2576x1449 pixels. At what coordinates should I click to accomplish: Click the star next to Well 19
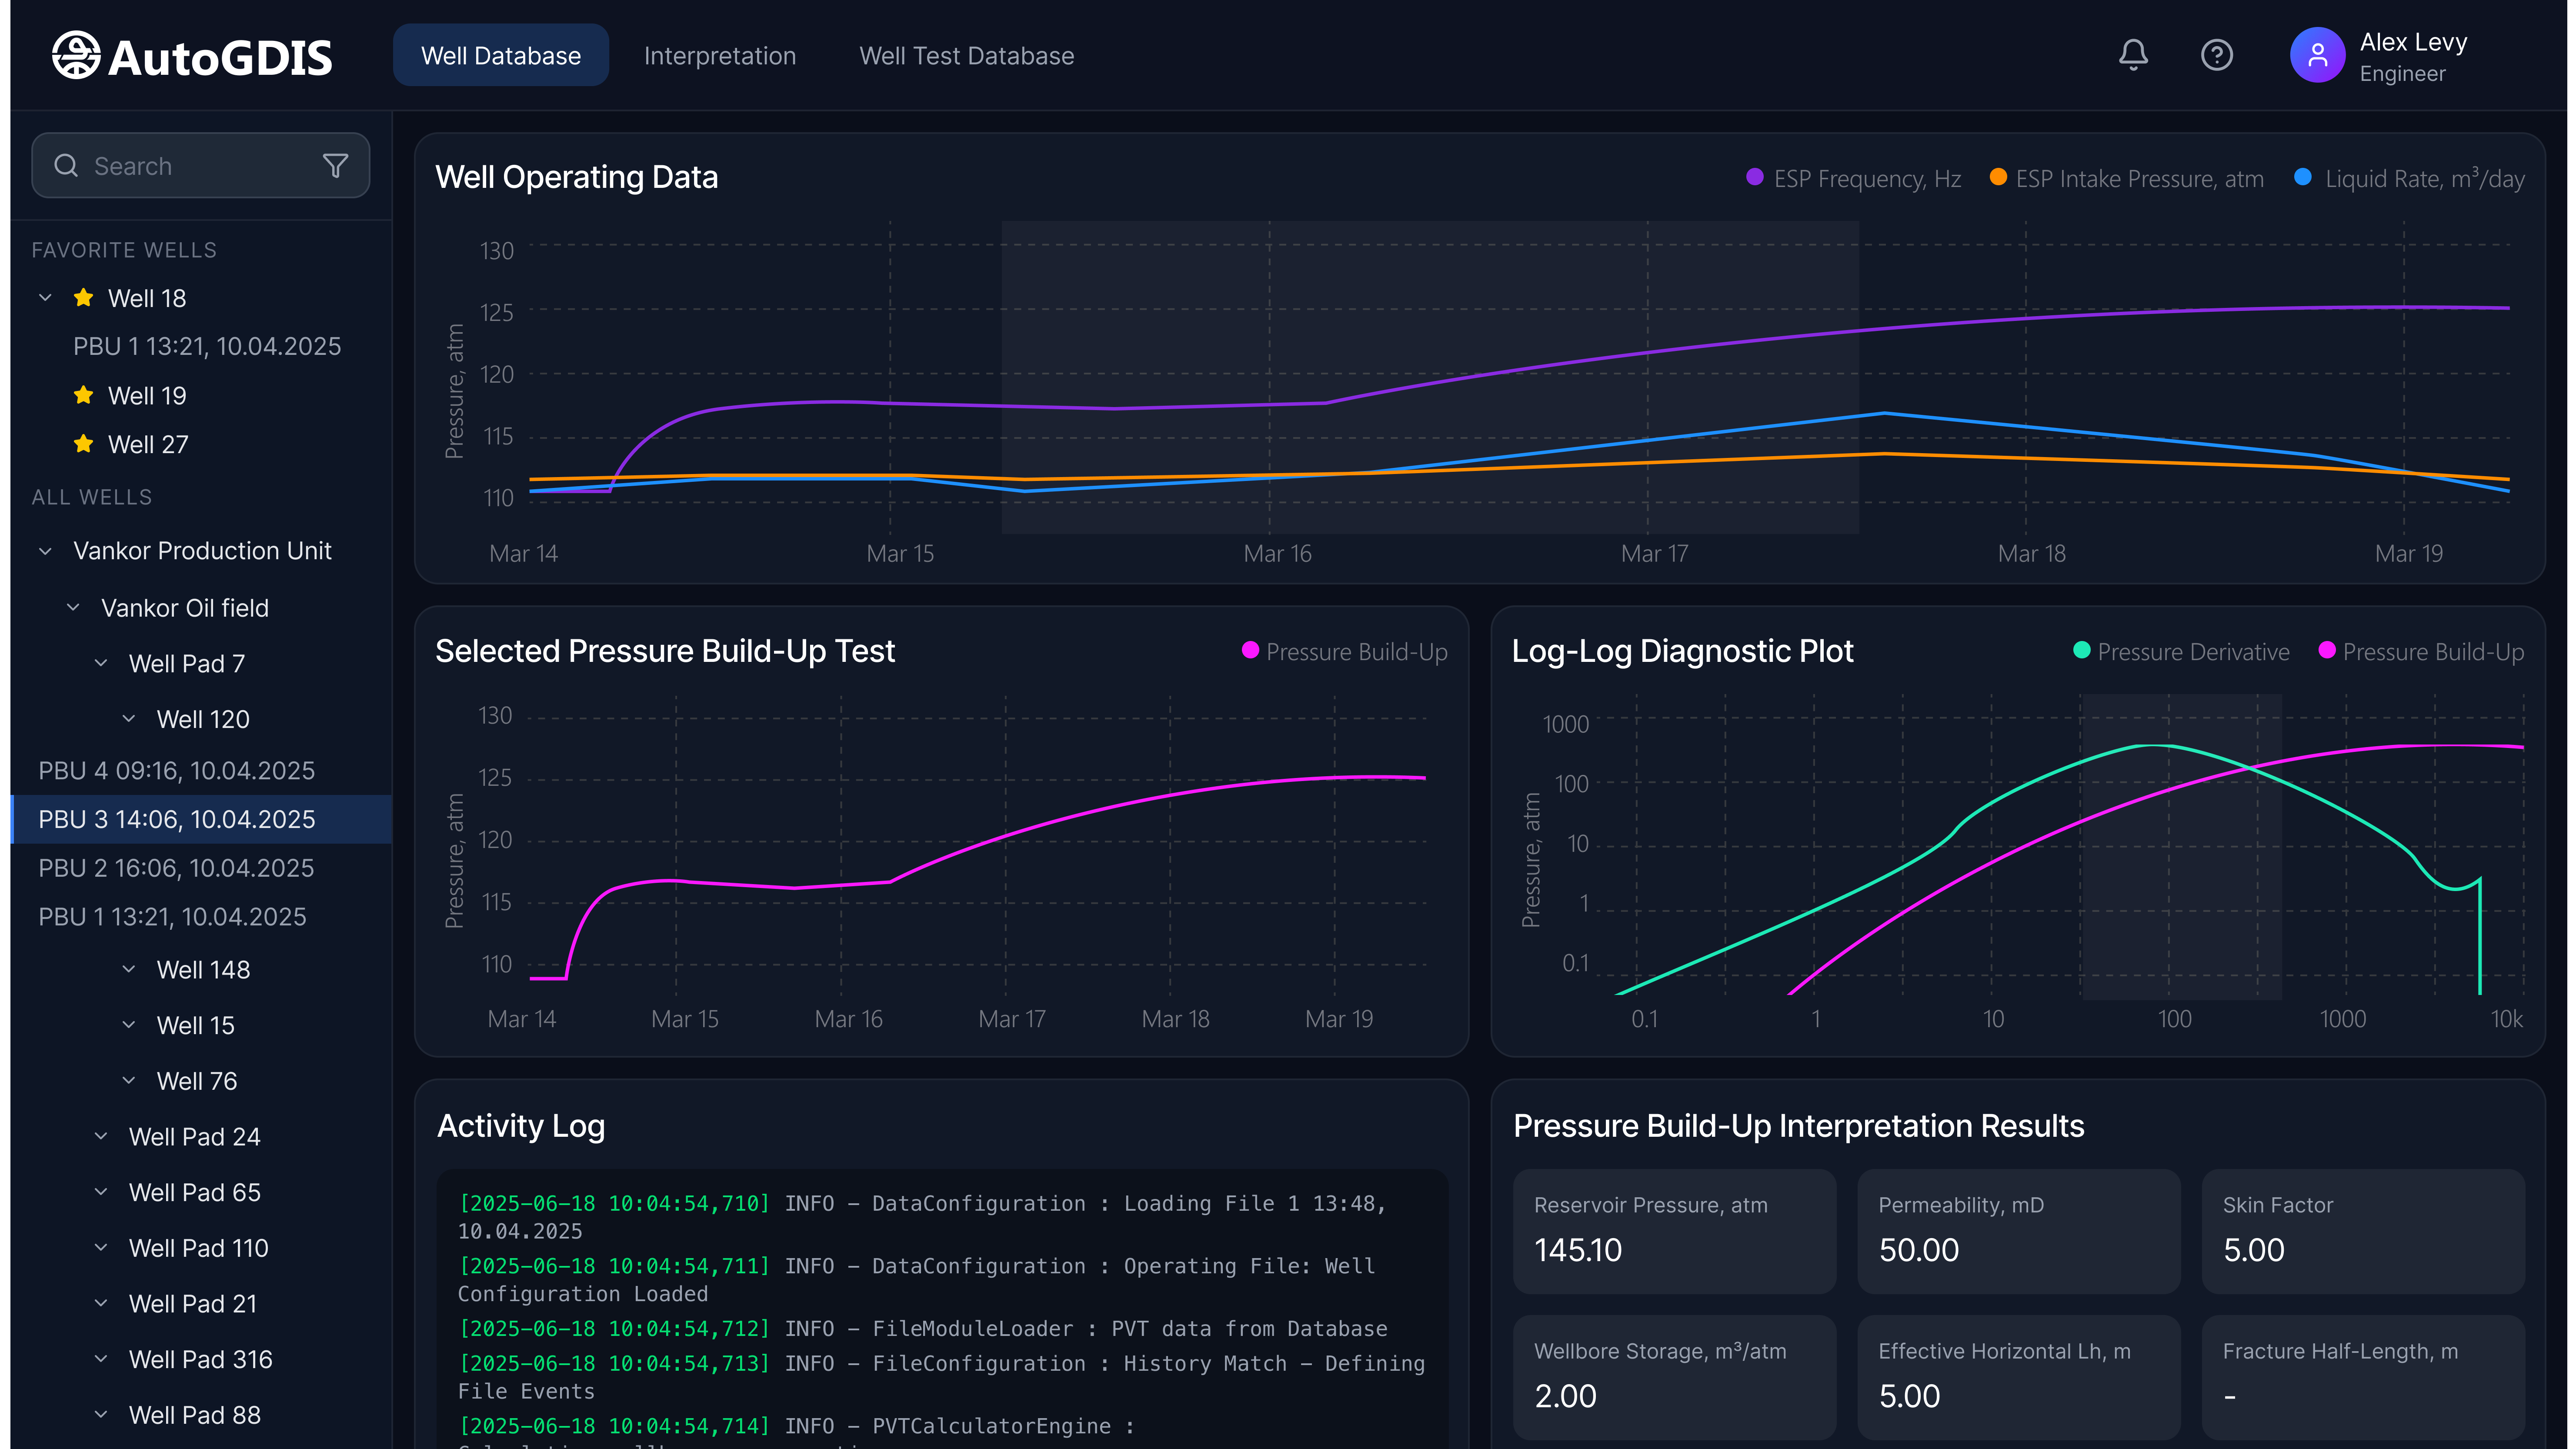tap(84, 395)
